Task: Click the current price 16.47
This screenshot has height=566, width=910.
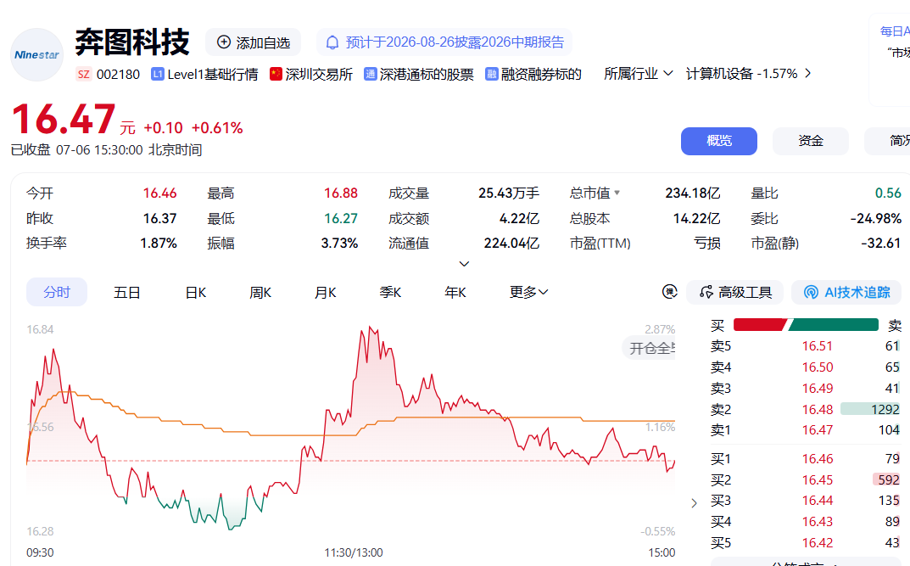Action: 64,120
